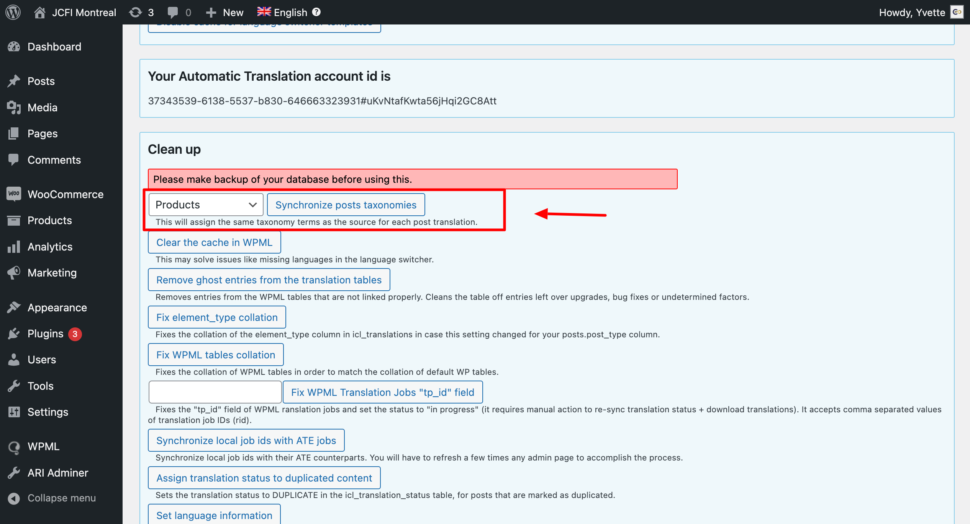Open the WordPress logo menu
The width and height of the screenshot is (970, 524).
coord(13,12)
